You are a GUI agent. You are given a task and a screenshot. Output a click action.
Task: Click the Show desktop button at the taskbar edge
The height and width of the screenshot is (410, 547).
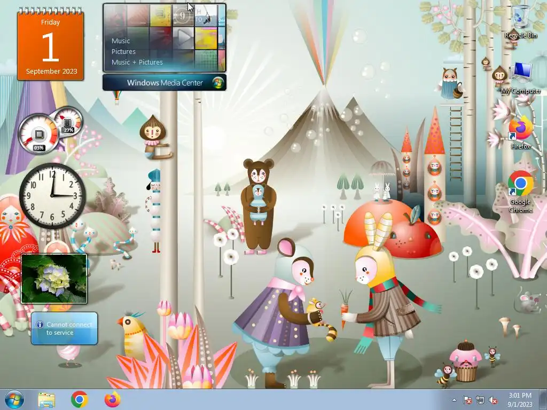coord(543,400)
